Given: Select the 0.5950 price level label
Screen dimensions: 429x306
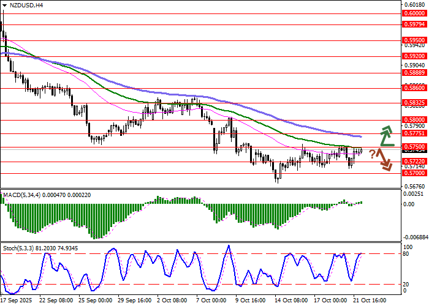Looking at the screenshot, I should tap(414, 40).
